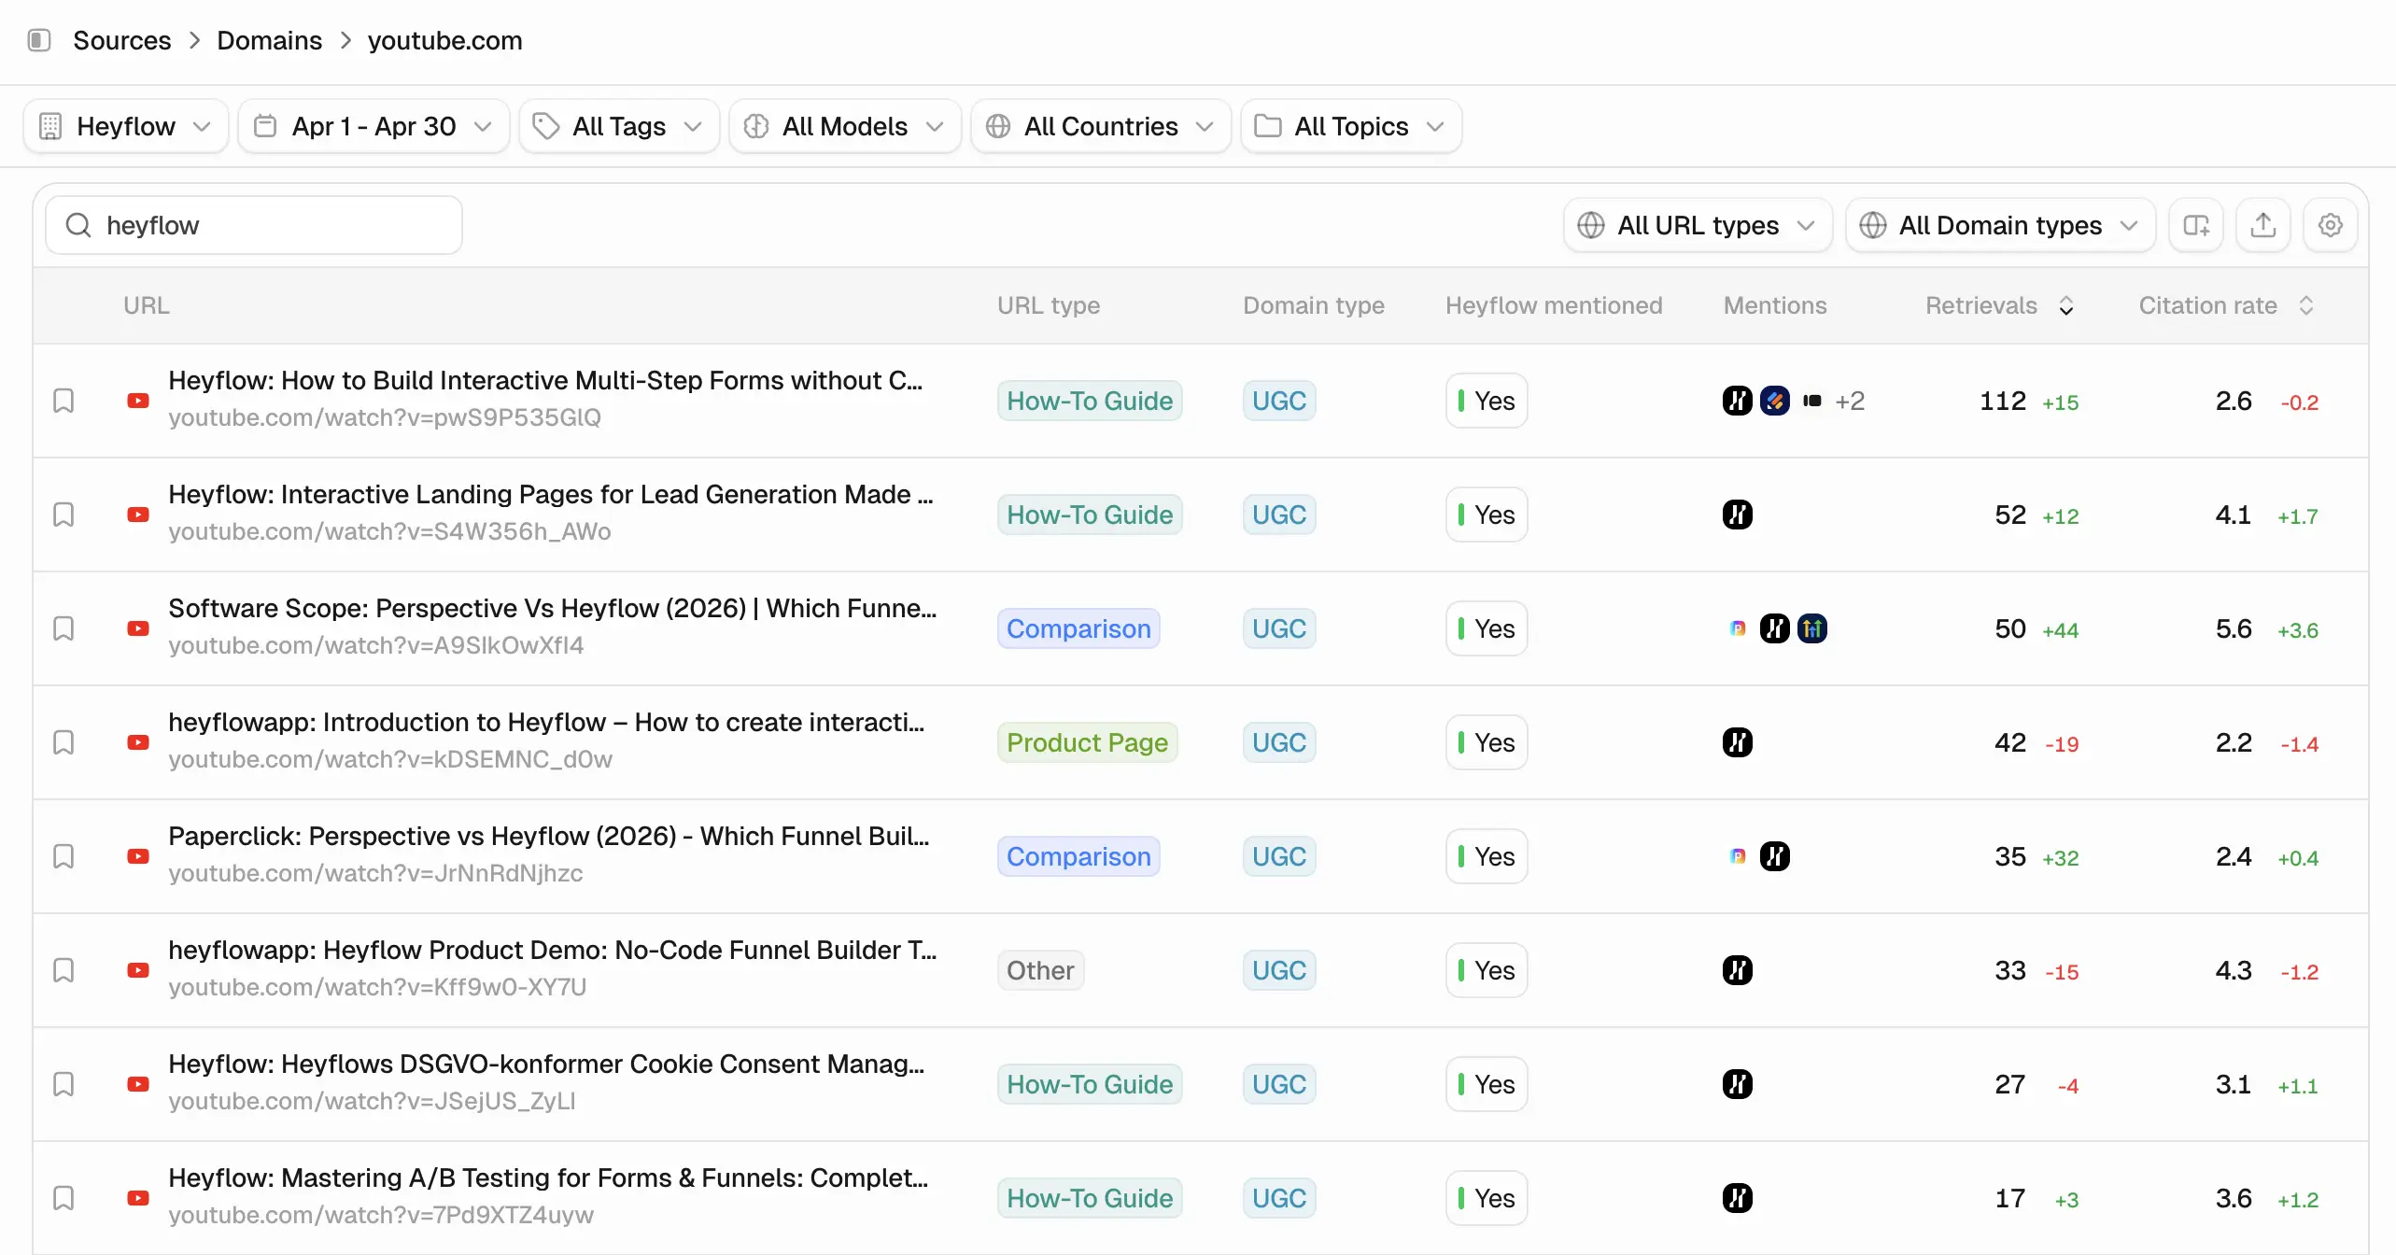Click Heyflow logo in Paperclick row
The image size is (2396, 1255).
pyautogui.click(x=1775, y=856)
